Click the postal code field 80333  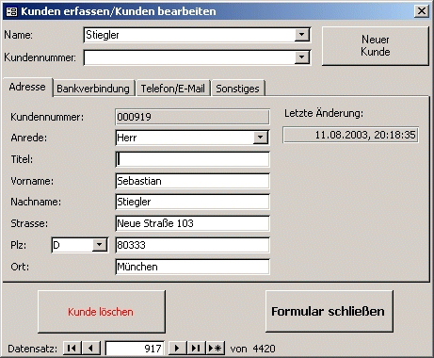click(192, 245)
